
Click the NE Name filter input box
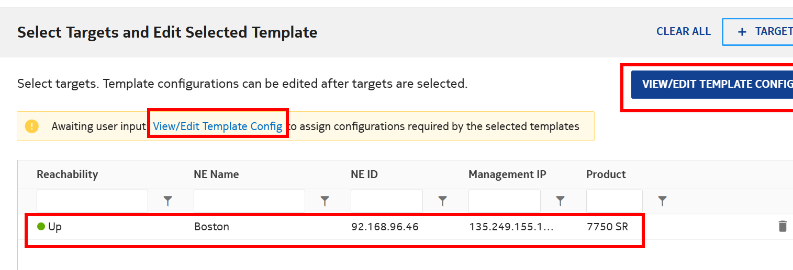pyautogui.click(x=249, y=201)
